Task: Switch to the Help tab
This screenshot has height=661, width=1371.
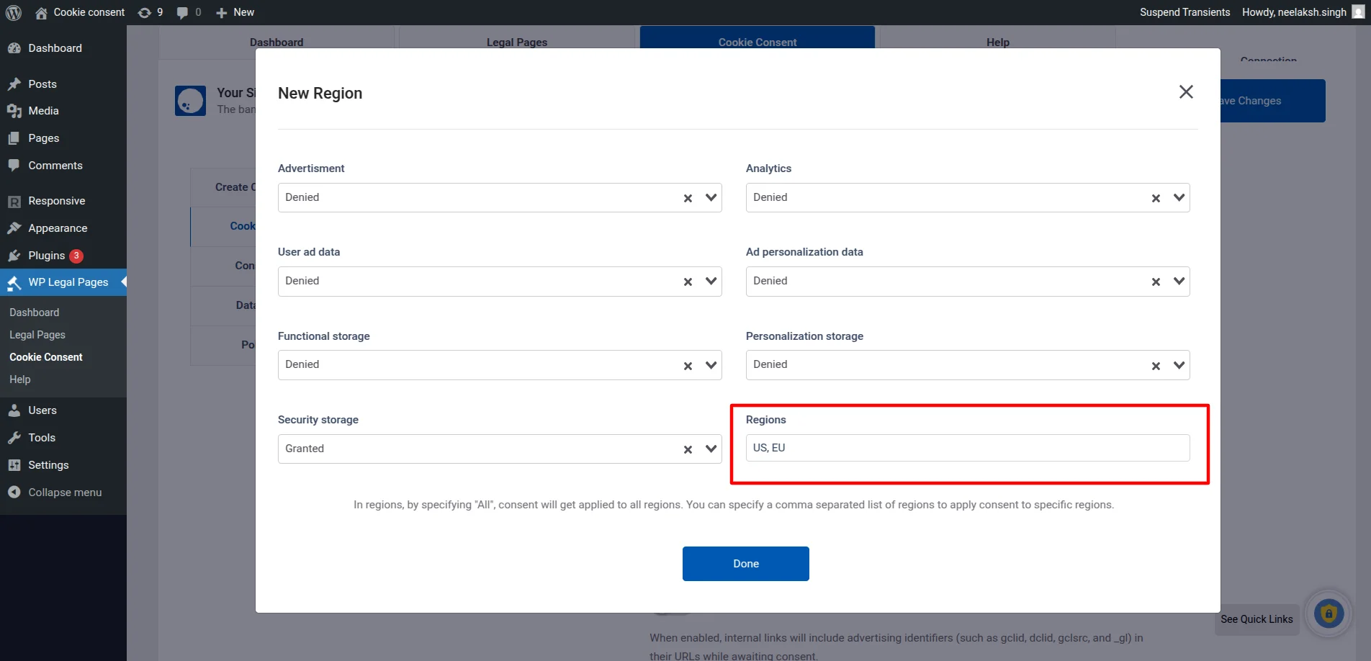Action: coord(997,42)
